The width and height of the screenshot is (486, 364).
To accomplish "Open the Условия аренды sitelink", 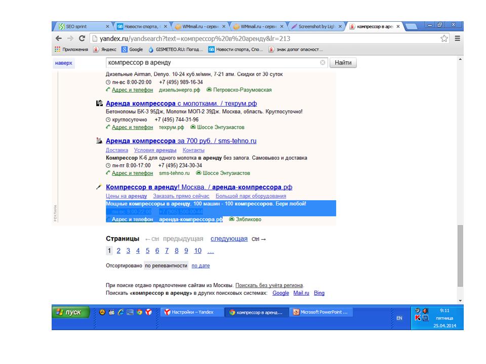I will tap(155, 150).
